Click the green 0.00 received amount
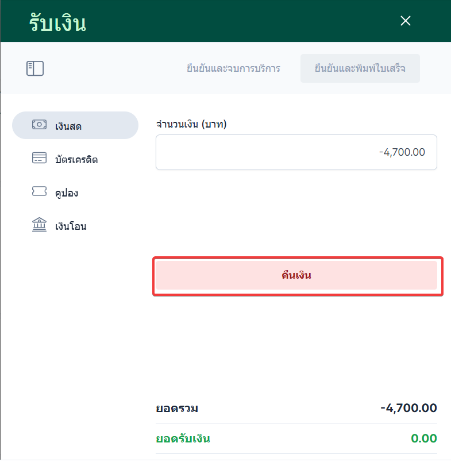 pyautogui.click(x=424, y=439)
